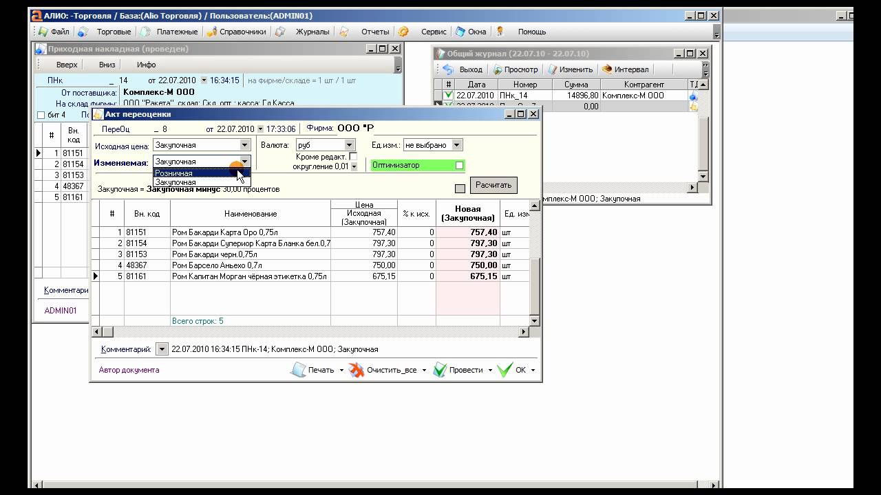This screenshot has height=495, width=881.
Task: Click the Контрагент column header in Общий журнал
Action: click(x=644, y=85)
